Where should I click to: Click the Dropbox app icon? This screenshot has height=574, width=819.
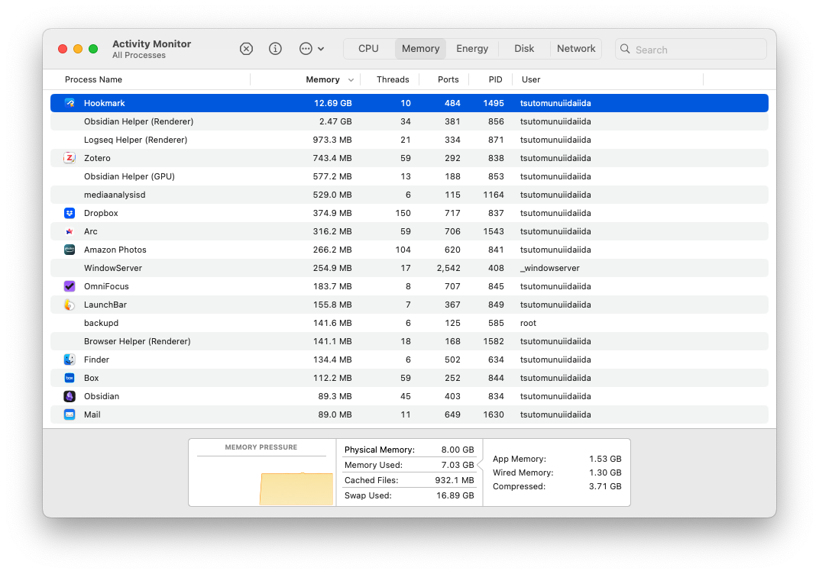(70, 213)
